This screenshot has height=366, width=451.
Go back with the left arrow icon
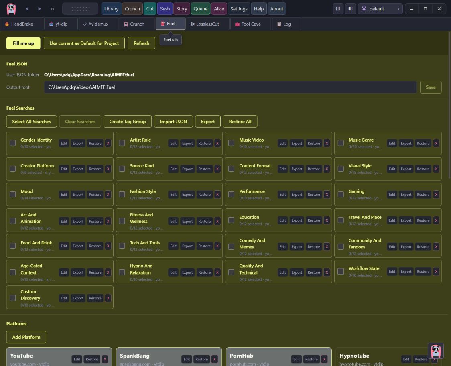[27, 9]
